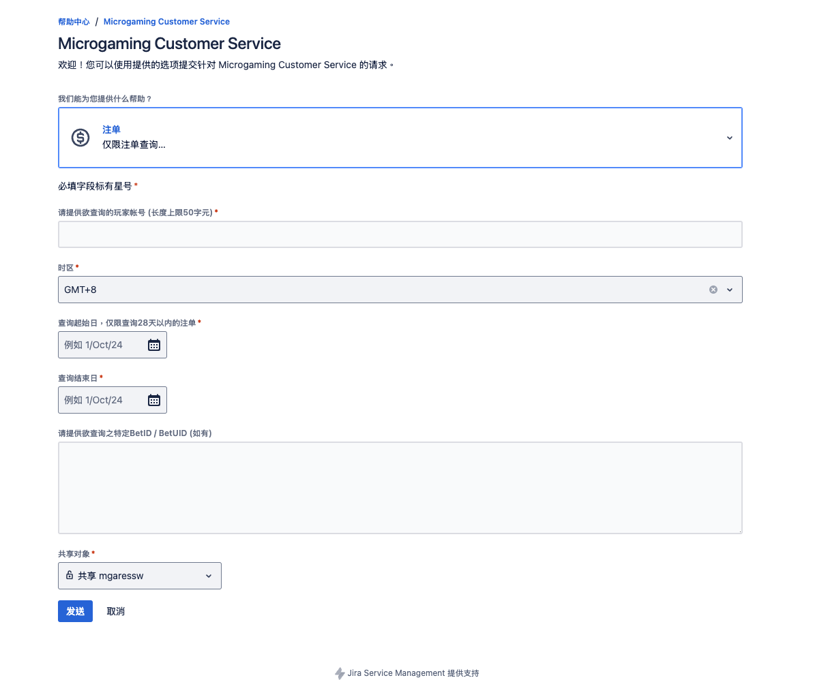Open calendar picker for 查询结束日
The width and height of the screenshot is (815, 695).
point(154,401)
